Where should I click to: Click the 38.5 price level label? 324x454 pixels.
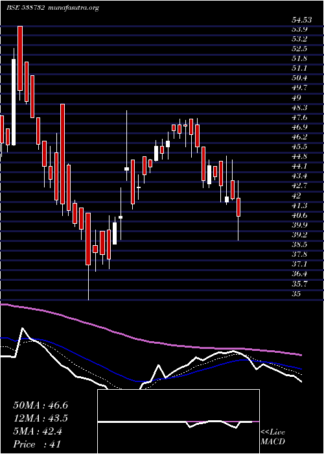pos(299,245)
